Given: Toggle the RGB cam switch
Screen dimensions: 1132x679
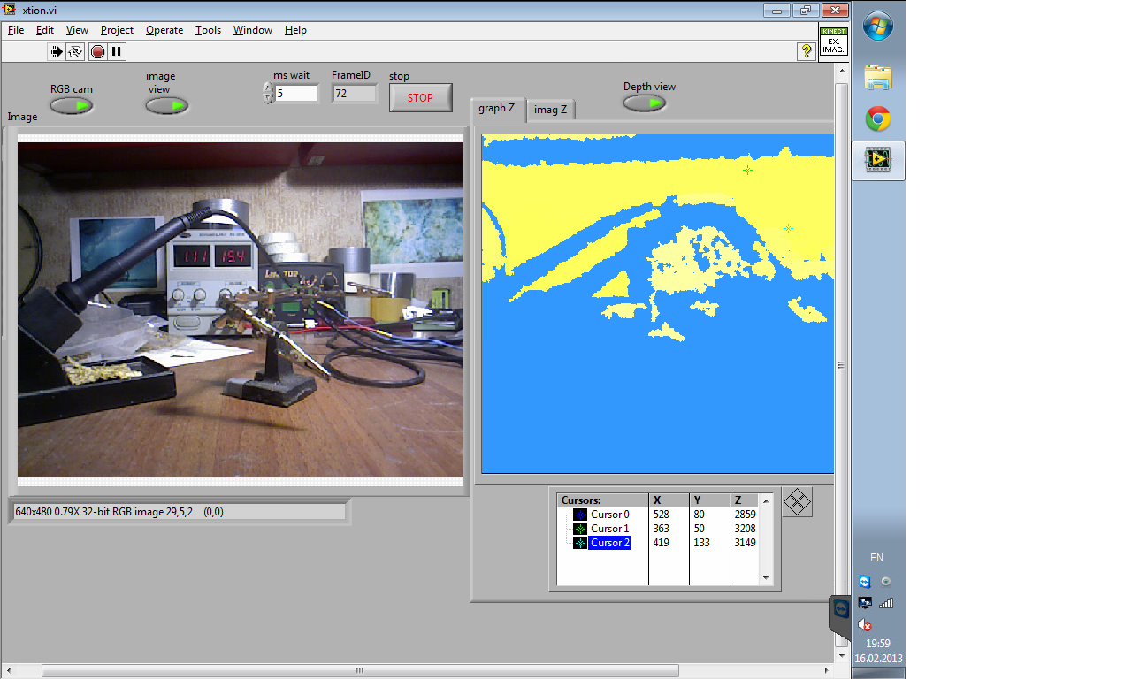Looking at the screenshot, I should [x=72, y=106].
